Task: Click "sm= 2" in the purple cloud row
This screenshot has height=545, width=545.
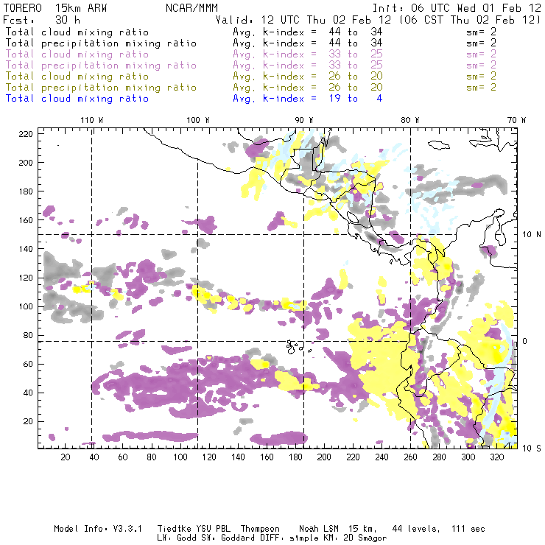Action: (x=481, y=54)
